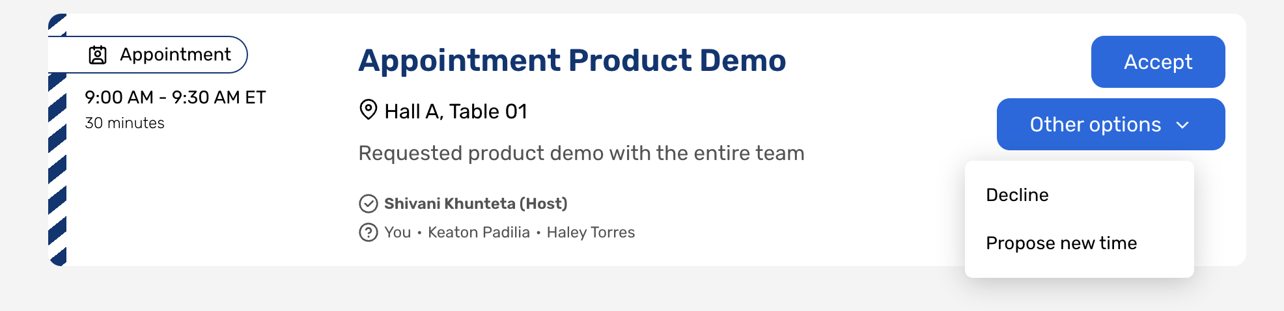Open the Other options dropdown
The width and height of the screenshot is (1284, 311).
click(1110, 124)
